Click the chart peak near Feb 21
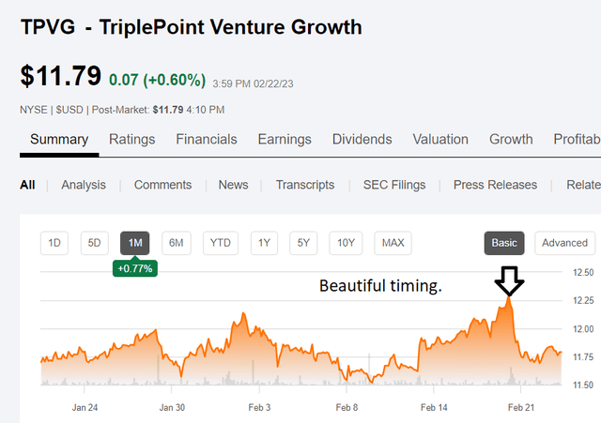This screenshot has width=601, height=423. coord(510,298)
